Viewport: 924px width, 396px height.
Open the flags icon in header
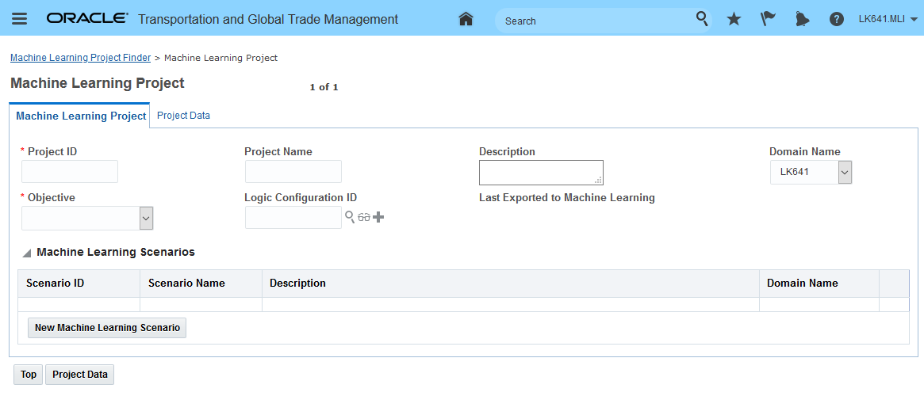coord(768,19)
